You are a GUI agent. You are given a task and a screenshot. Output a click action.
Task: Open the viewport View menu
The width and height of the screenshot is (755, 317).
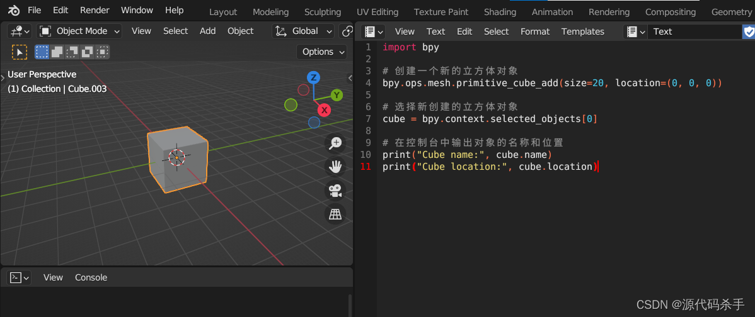coord(141,31)
